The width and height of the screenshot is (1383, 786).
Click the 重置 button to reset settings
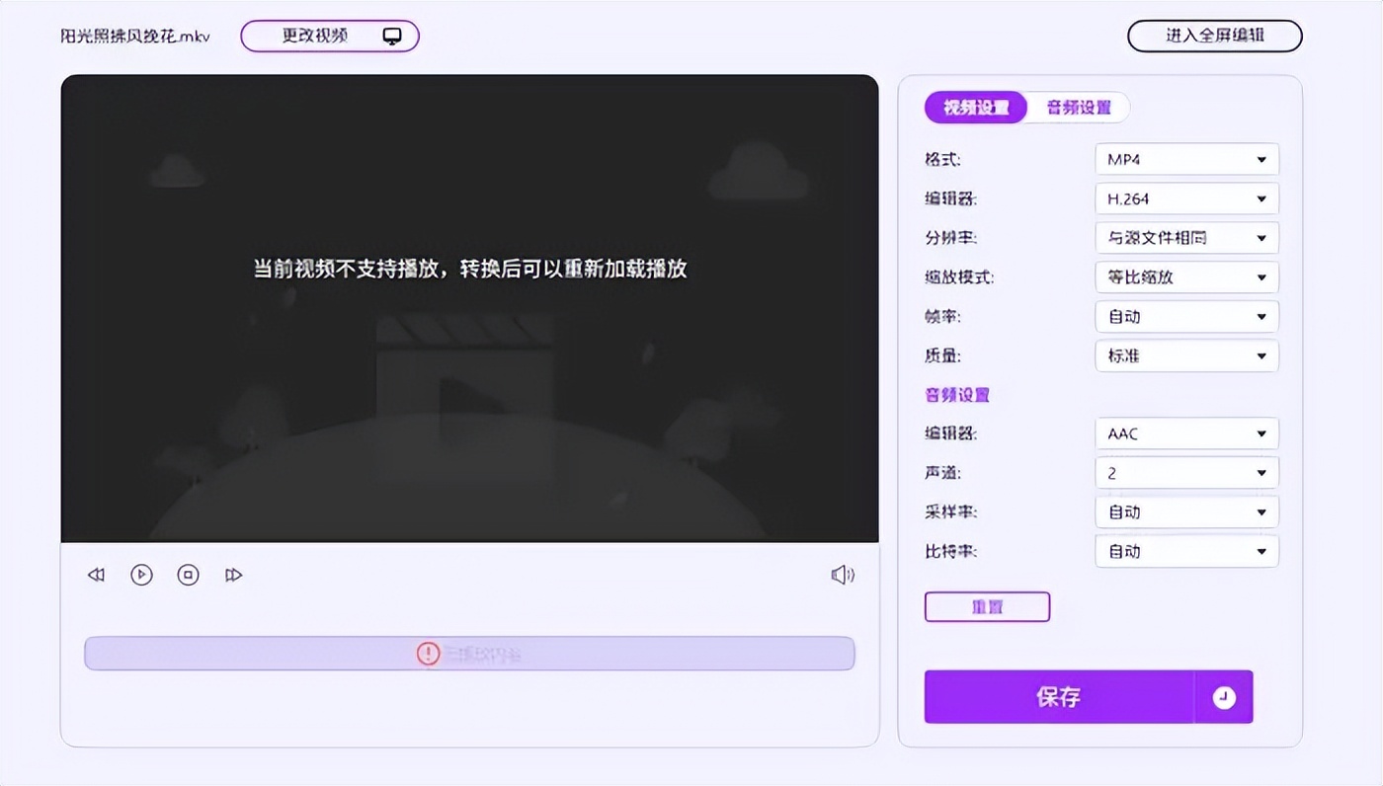(987, 606)
